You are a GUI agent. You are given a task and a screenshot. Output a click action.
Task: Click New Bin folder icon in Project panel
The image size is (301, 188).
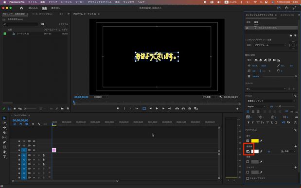[x=62, y=109]
